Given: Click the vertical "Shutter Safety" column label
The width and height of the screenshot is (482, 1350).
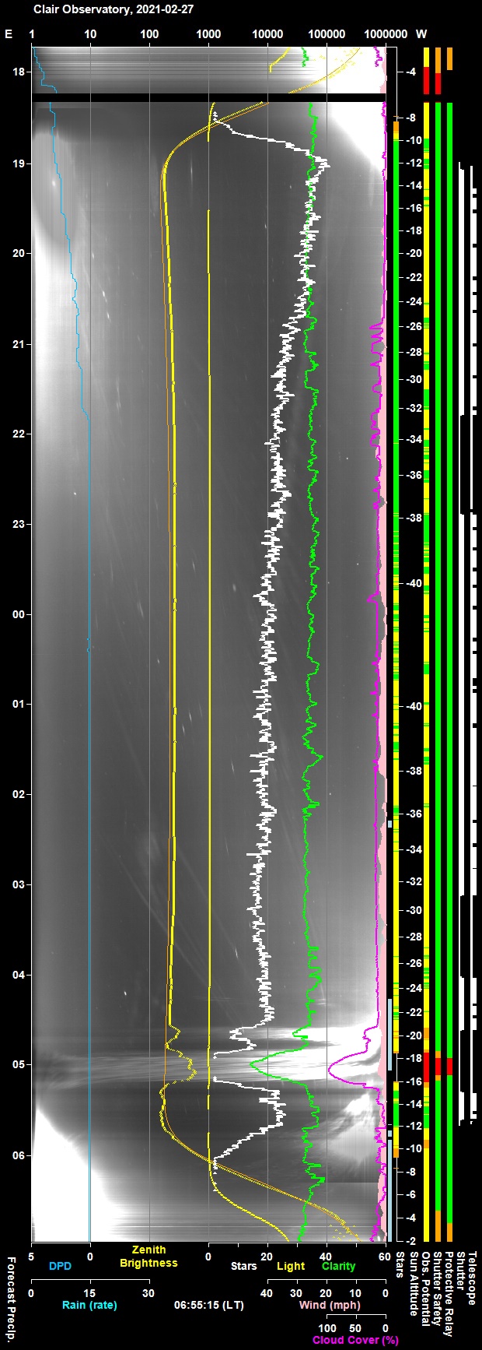Looking at the screenshot, I should point(437,1288).
